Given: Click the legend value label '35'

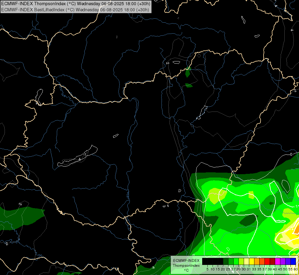Looking at the screenshot, I should tap(259, 269).
